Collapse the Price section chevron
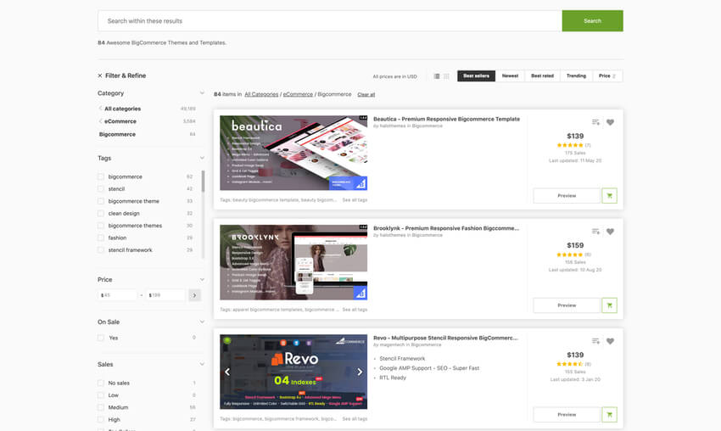The image size is (721, 431). pyautogui.click(x=202, y=280)
